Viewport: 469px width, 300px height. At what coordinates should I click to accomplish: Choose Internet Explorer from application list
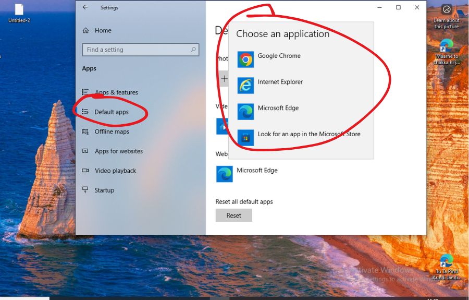coord(301,86)
